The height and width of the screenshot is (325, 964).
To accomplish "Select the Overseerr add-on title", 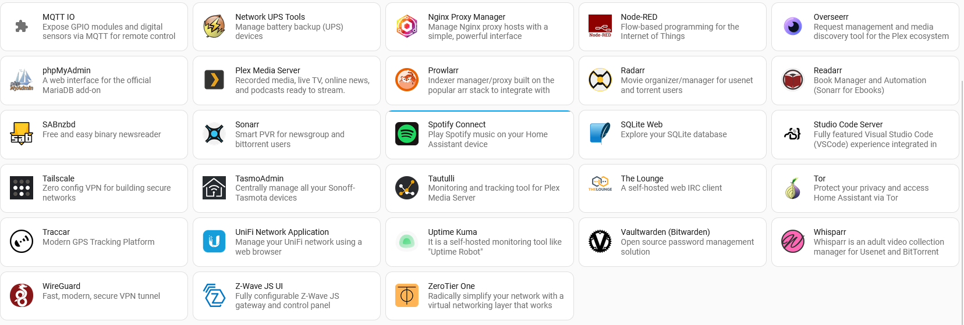I will [831, 17].
